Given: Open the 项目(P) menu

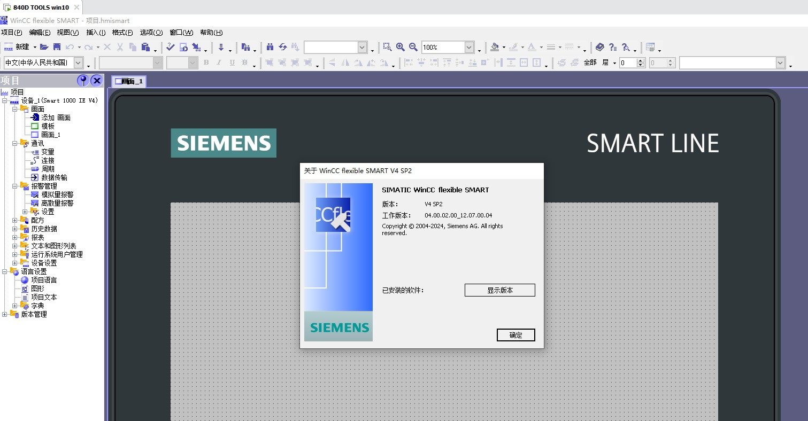Looking at the screenshot, I should pos(11,33).
